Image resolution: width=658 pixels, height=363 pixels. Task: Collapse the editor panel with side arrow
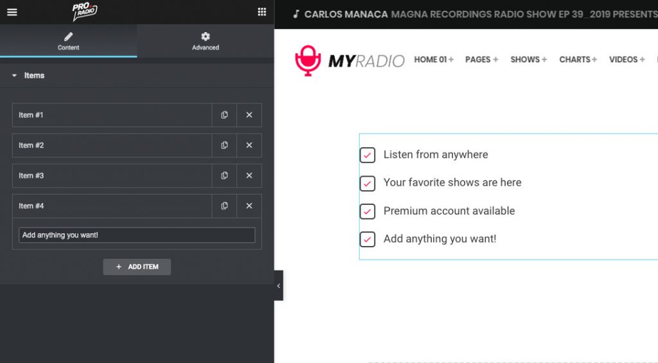(x=278, y=286)
